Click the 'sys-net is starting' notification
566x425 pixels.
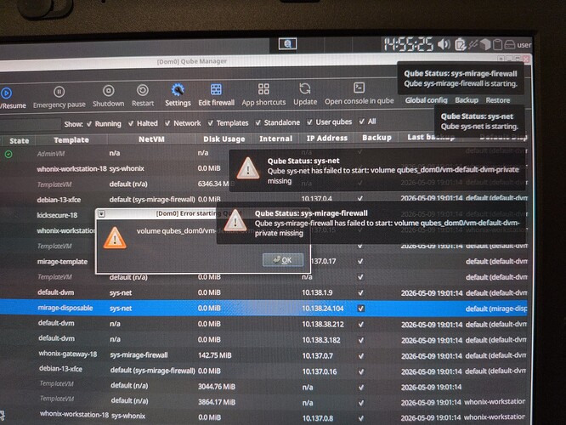(x=479, y=122)
